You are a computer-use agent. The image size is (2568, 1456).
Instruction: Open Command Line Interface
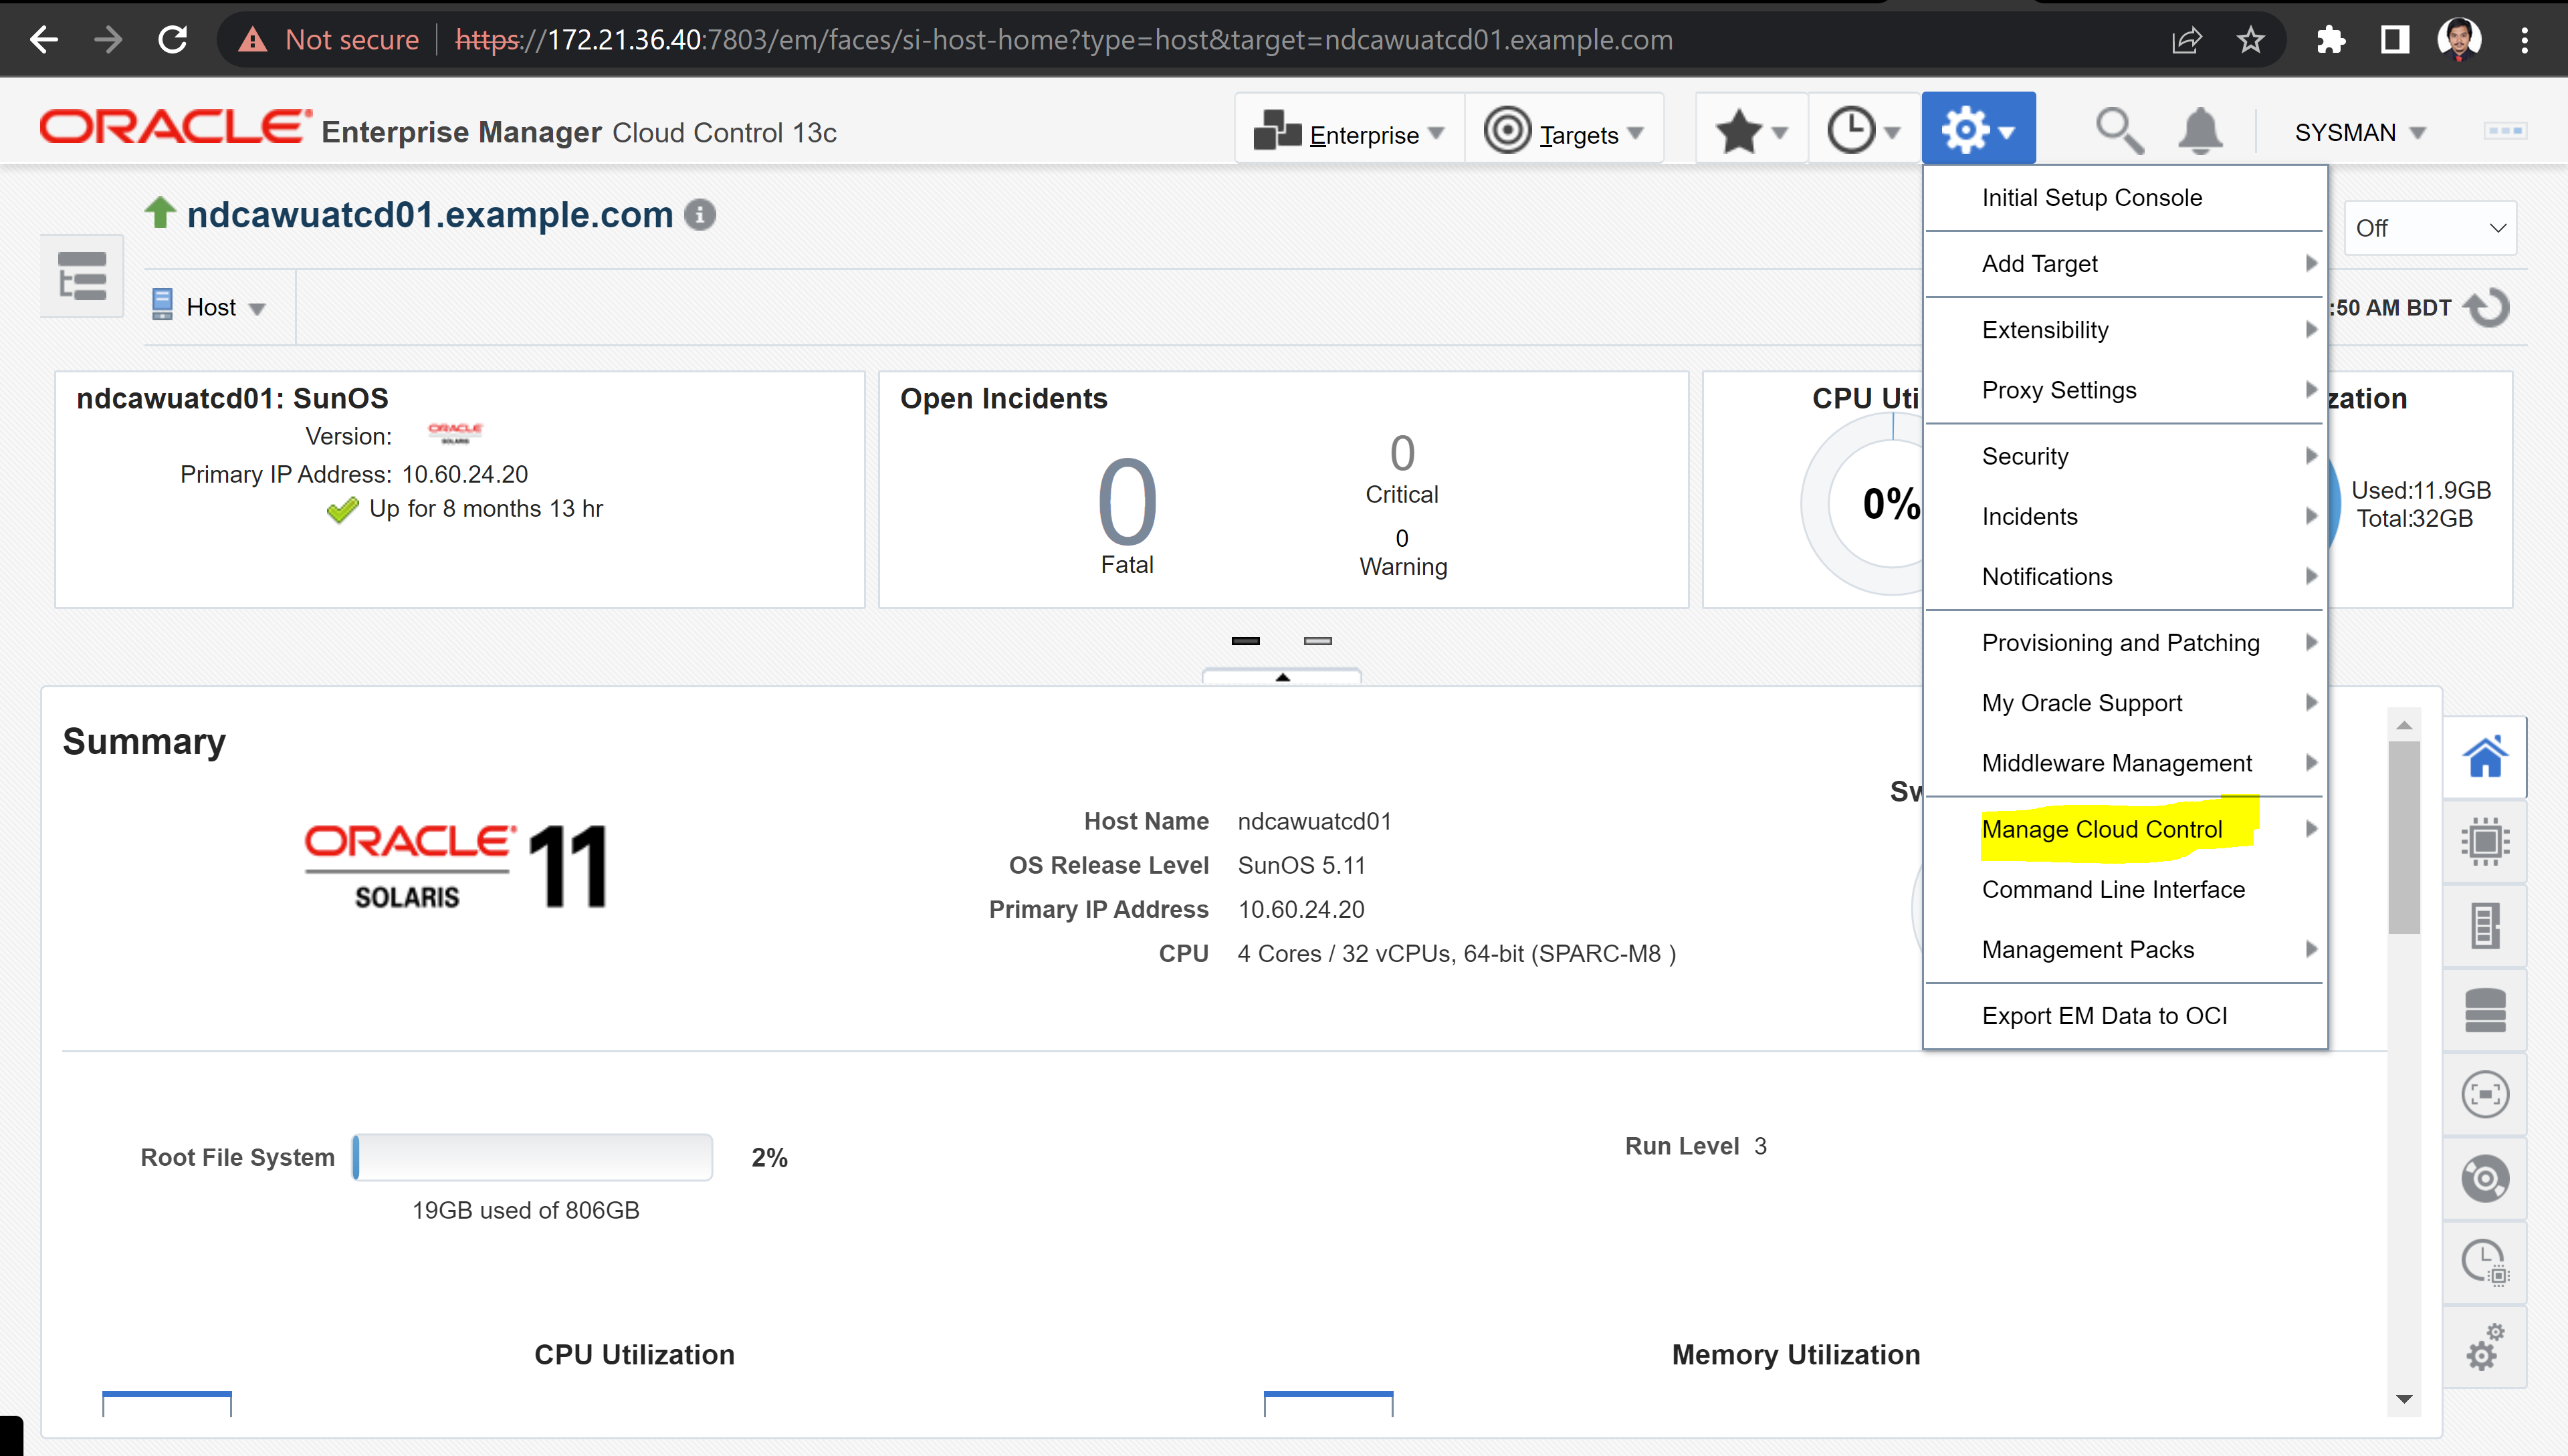pos(2124,889)
